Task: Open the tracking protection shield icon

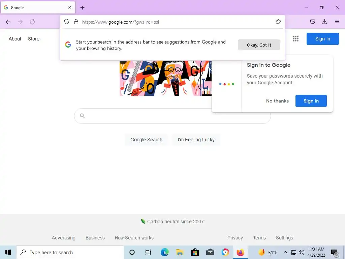Action: (x=67, y=22)
